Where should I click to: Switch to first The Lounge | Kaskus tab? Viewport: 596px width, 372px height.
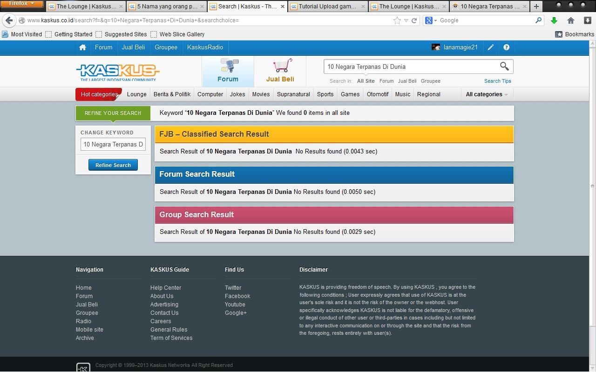pos(86,7)
